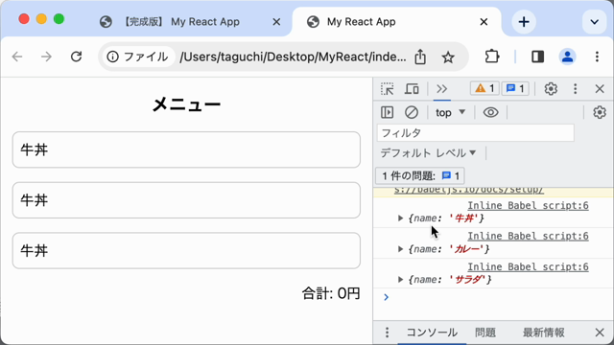The width and height of the screenshot is (614, 345).
Task: Focus the フィルタ filter field
Action: click(x=476, y=133)
